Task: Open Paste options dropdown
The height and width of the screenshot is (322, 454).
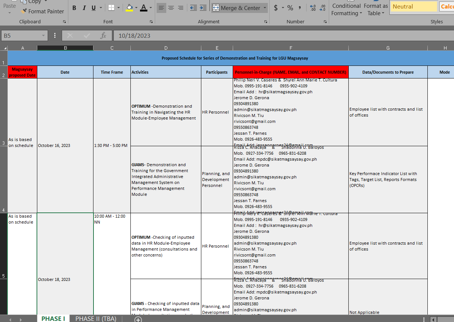Action: pos(10,12)
